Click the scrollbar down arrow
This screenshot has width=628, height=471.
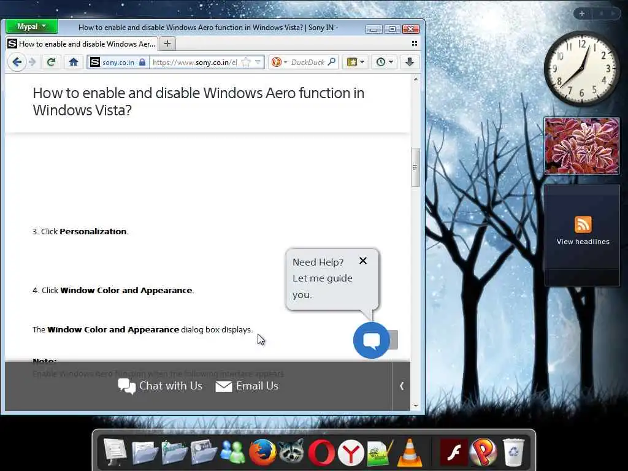click(415, 405)
